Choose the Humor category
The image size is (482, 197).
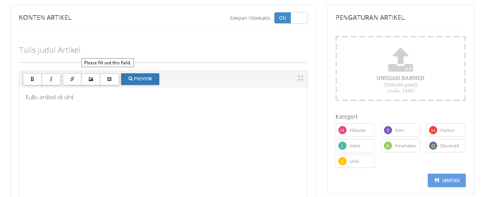446,130
